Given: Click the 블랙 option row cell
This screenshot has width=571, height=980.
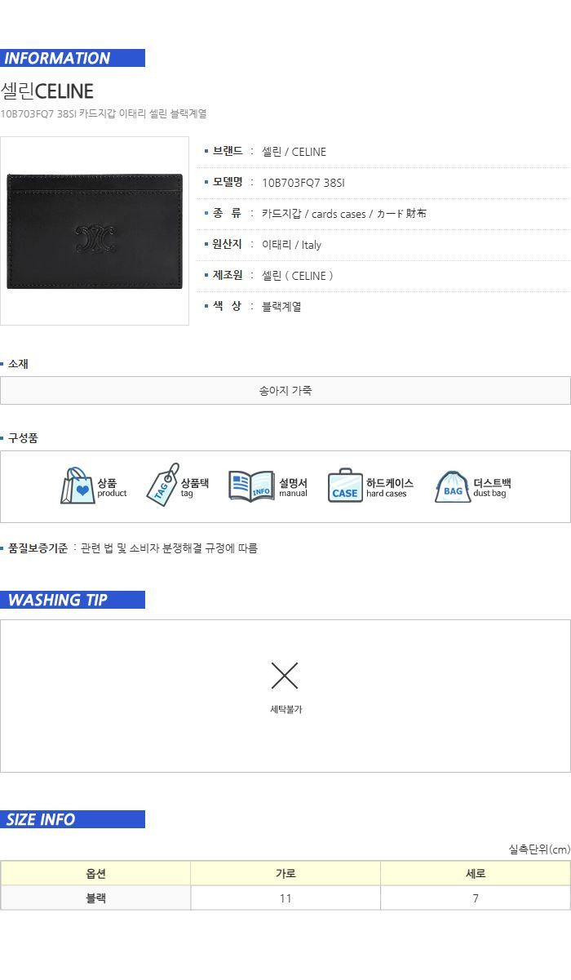Looking at the screenshot, I should (95, 898).
